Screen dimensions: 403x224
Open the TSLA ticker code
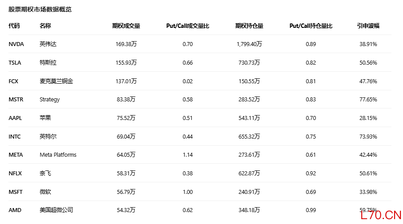(15, 62)
